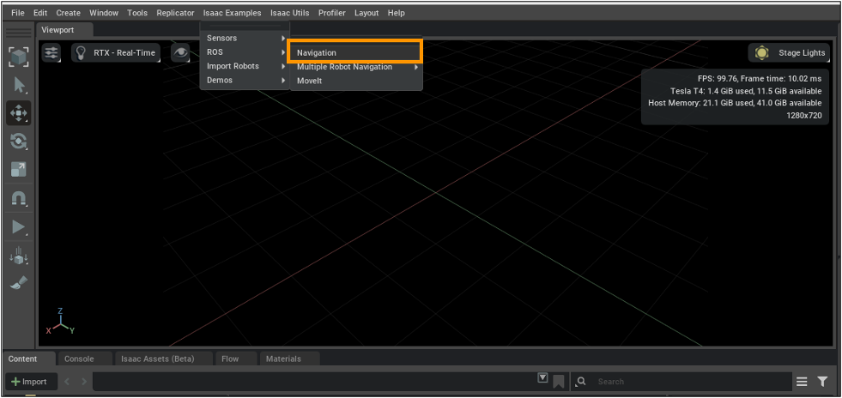
Task: Click the Import button
Action: click(33, 382)
